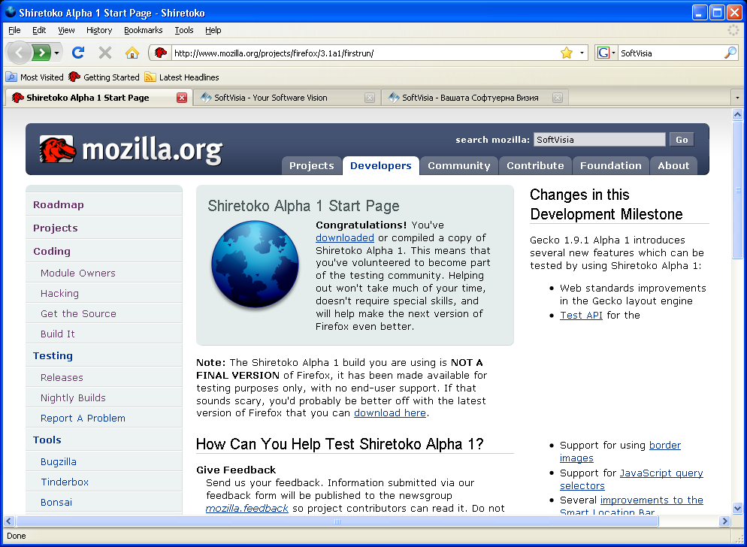The height and width of the screenshot is (547, 747).
Task: Open the View menu
Action: point(66,30)
